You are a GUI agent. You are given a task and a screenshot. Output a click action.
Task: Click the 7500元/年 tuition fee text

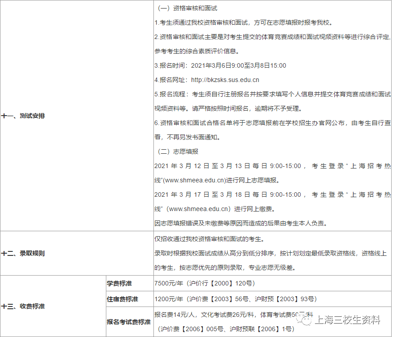point(168,284)
